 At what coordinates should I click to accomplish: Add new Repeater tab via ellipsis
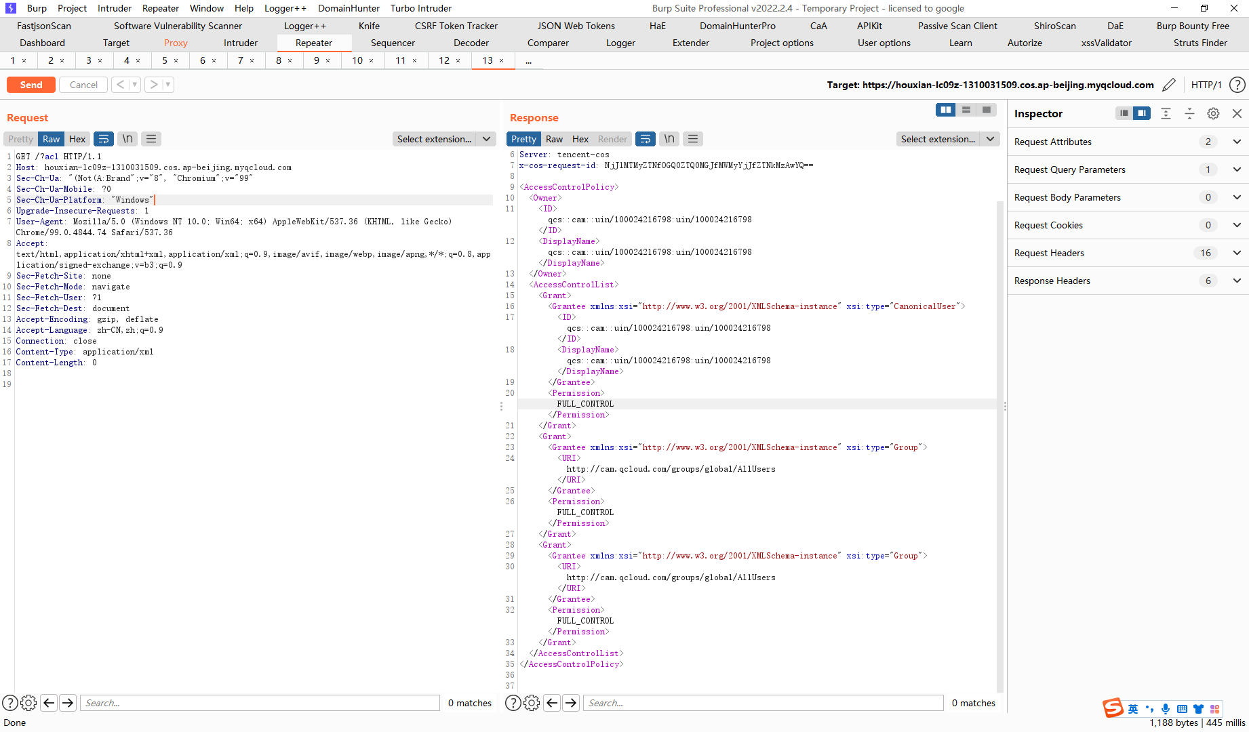click(528, 60)
